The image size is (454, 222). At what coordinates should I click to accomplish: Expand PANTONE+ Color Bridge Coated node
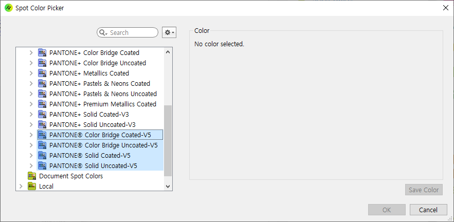pyautogui.click(x=31, y=53)
